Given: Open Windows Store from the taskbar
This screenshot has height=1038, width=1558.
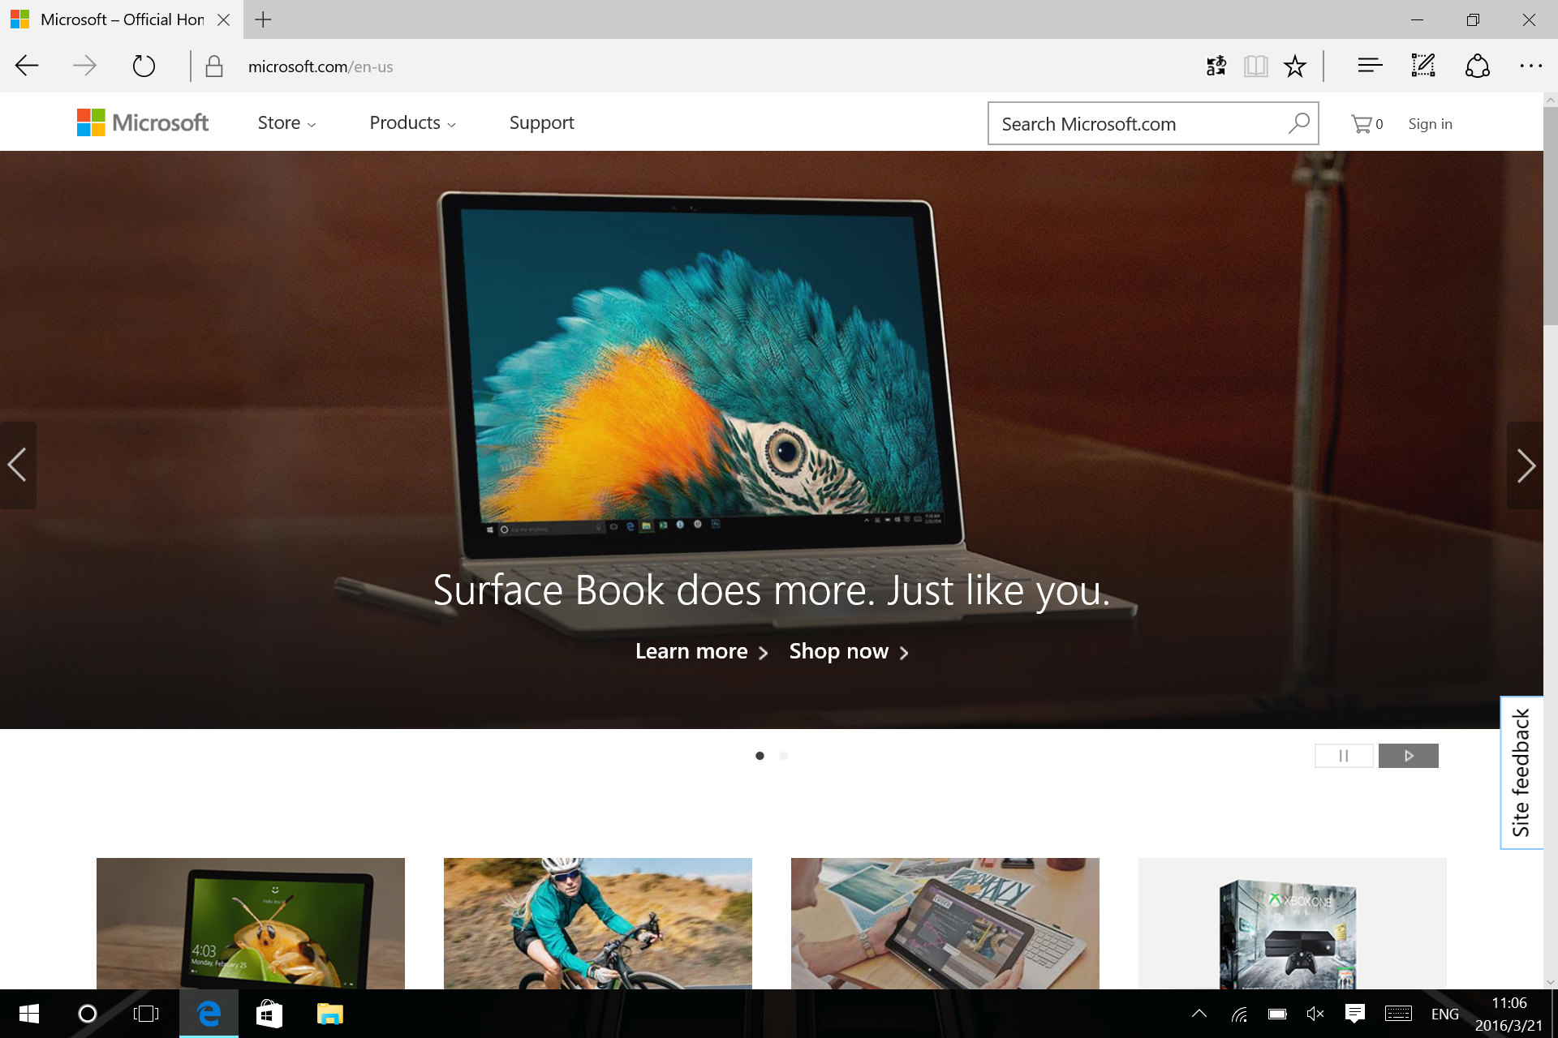Looking at the screenshot, I should coord(269,1014).
